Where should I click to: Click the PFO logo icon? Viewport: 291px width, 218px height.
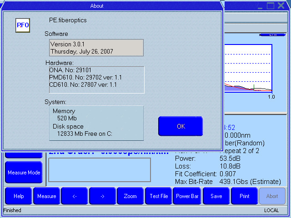[x=23, y=25]
